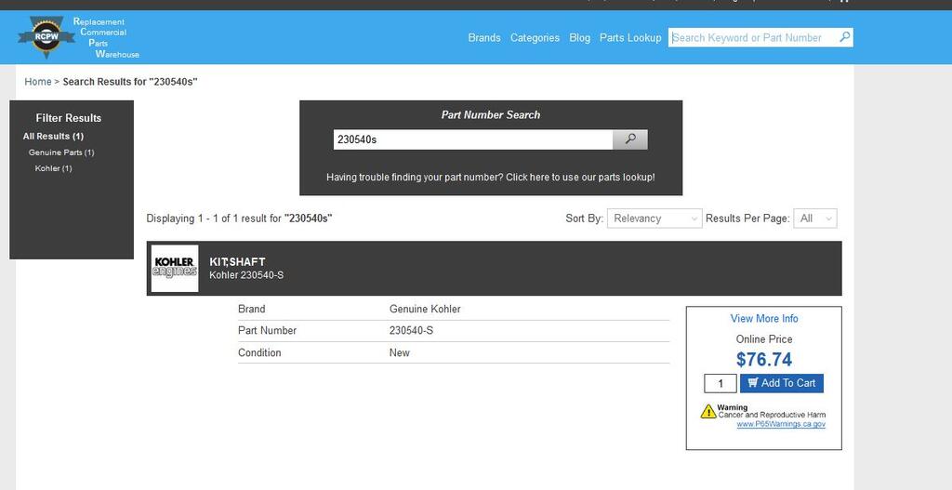The width and height of the screenshot is (952, 490).
Task: Open Parts Lookup from header
Action: point(630,37)
